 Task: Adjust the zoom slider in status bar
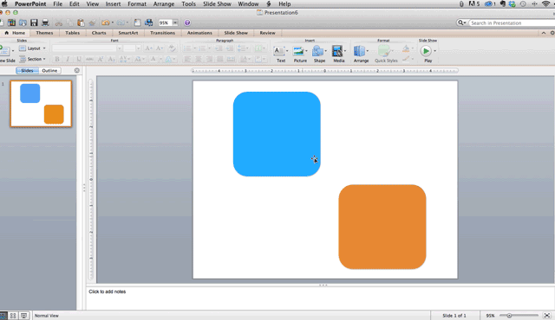point(509,316)
